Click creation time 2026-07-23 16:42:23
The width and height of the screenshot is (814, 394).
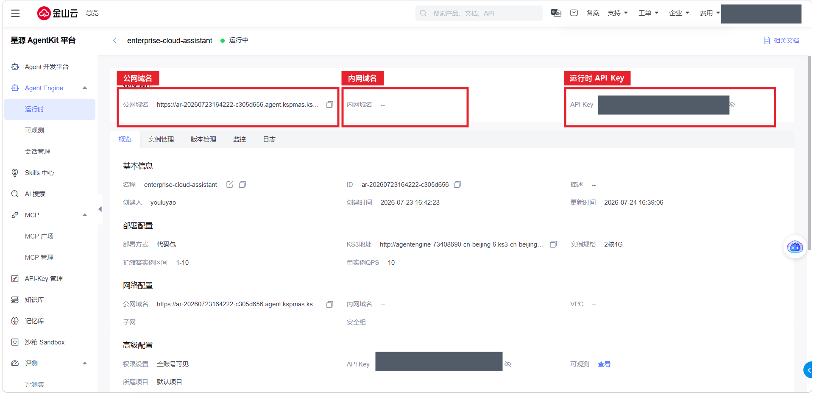tap(410, 203)
